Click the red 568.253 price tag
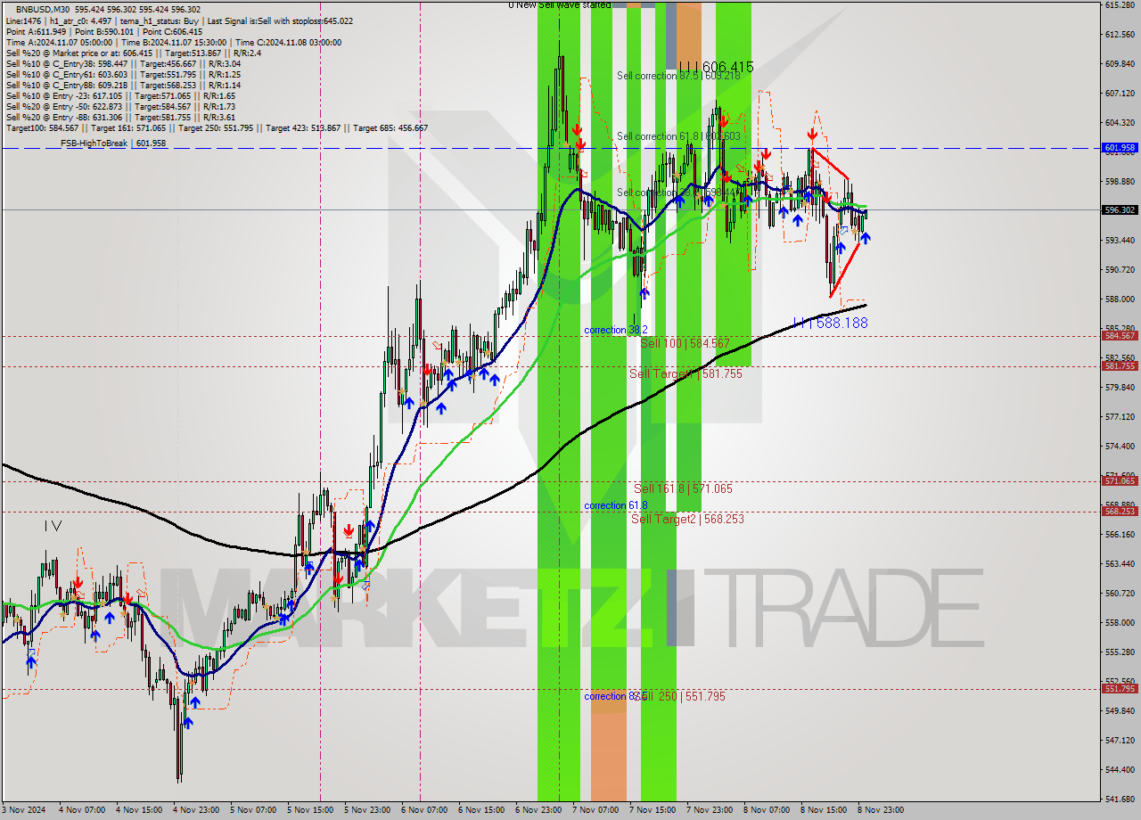 tap(1120, 512)
